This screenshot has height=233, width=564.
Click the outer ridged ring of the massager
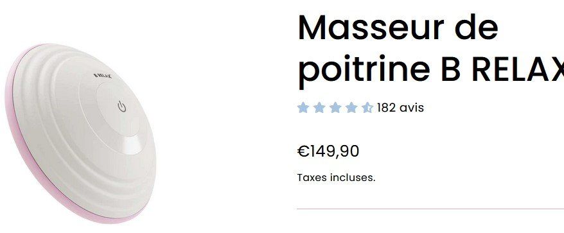[40, 137]
